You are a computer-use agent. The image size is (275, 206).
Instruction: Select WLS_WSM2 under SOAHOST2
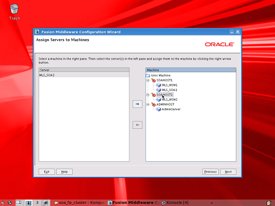point(170,100)
